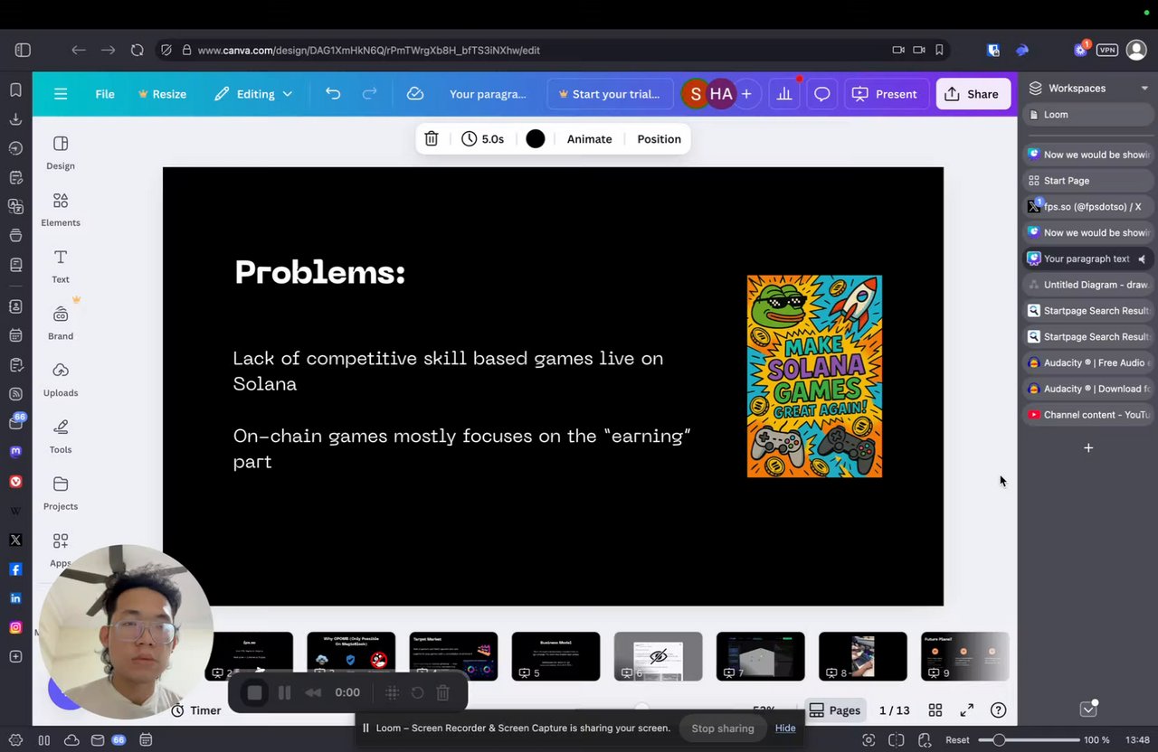
Task: Undo the last action
Action: point(333,94)
